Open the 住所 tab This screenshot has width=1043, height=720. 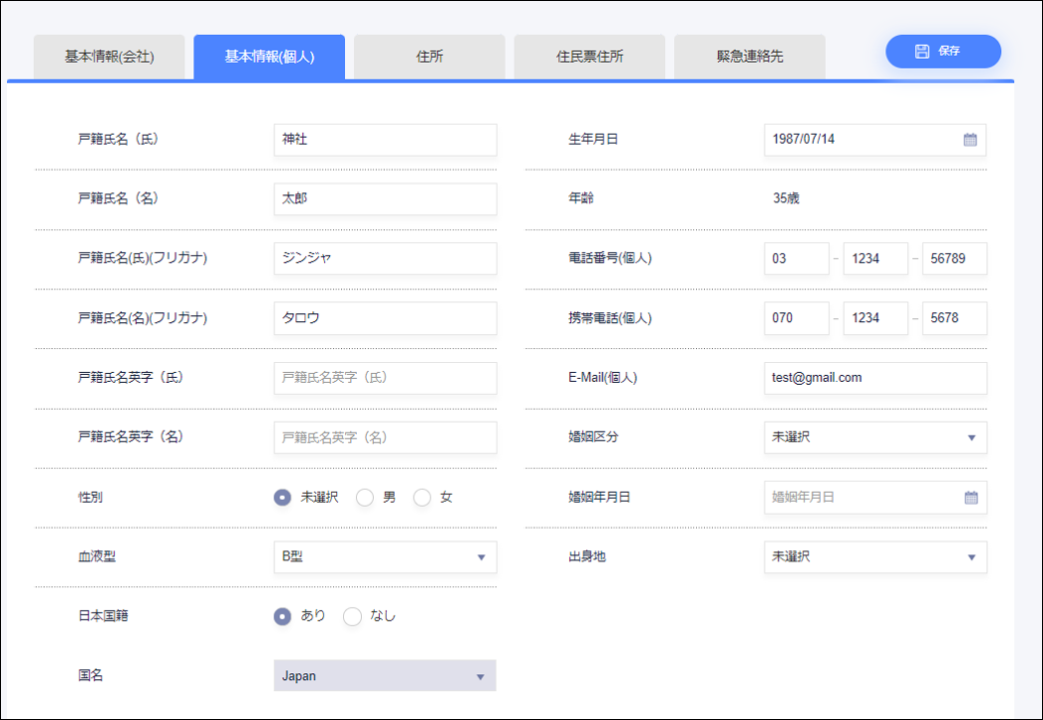click(x=430, y=57)
